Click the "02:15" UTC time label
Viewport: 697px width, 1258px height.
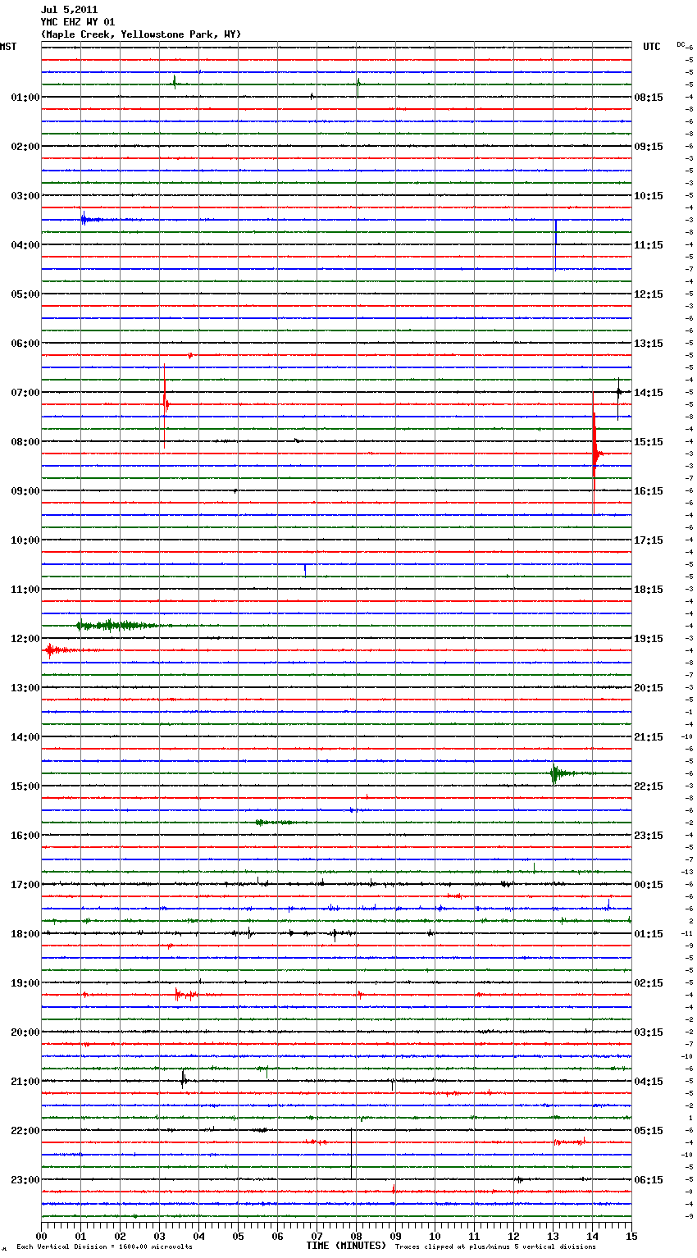point(649,983)
